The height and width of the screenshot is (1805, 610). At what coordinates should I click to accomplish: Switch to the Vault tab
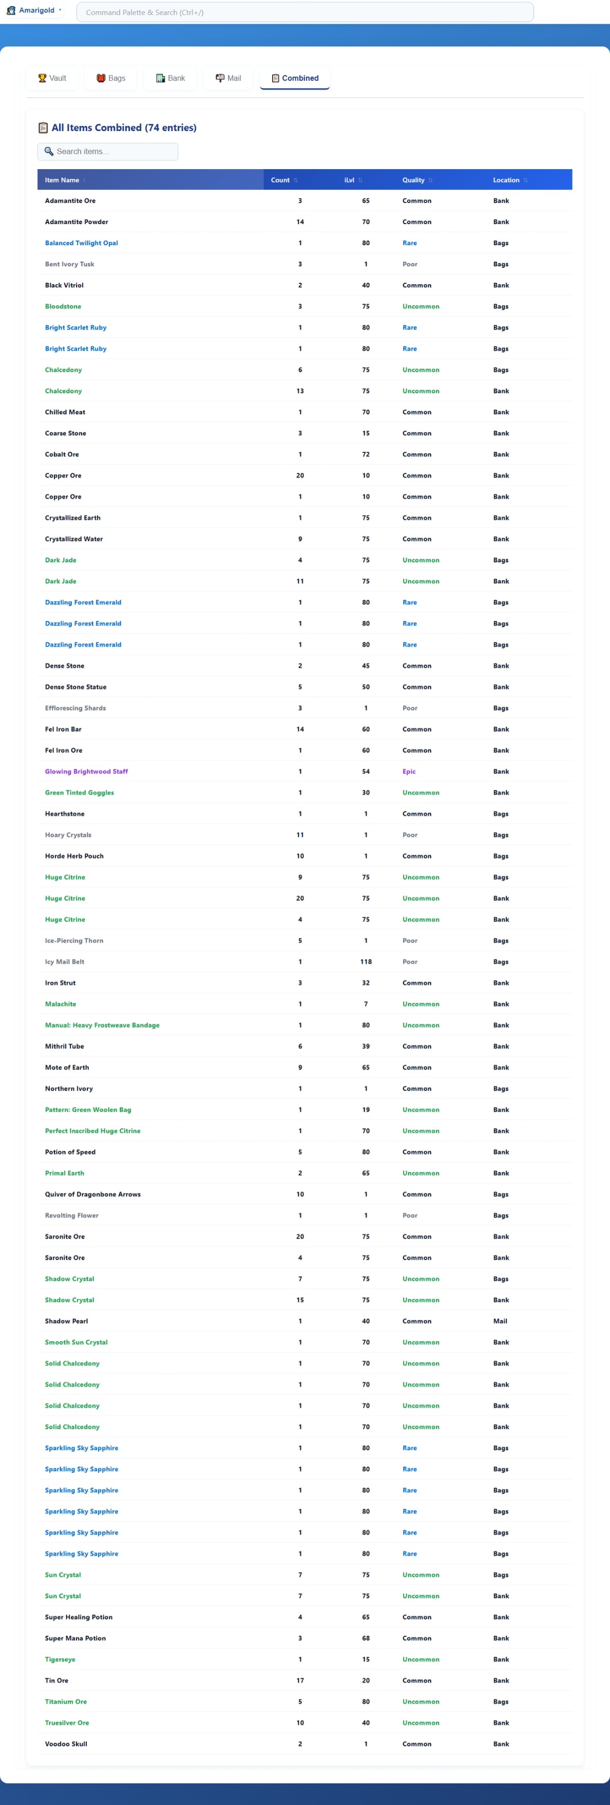click(52, 79)
